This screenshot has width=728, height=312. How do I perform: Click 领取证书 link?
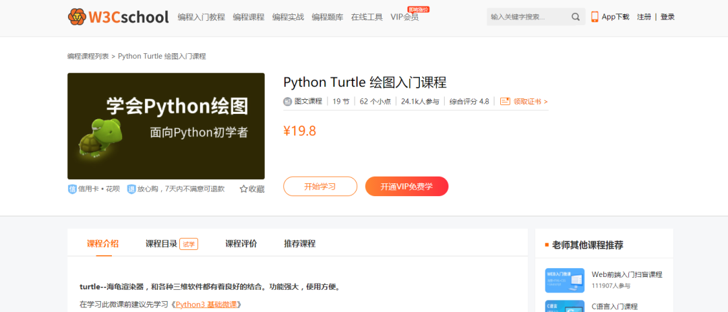pyautogui.click(x=530, y=101)
